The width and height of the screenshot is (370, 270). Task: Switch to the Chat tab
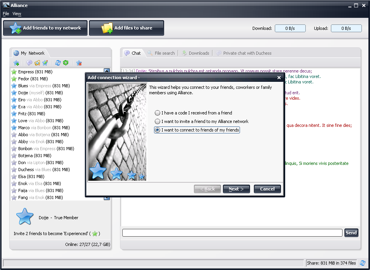133,53
